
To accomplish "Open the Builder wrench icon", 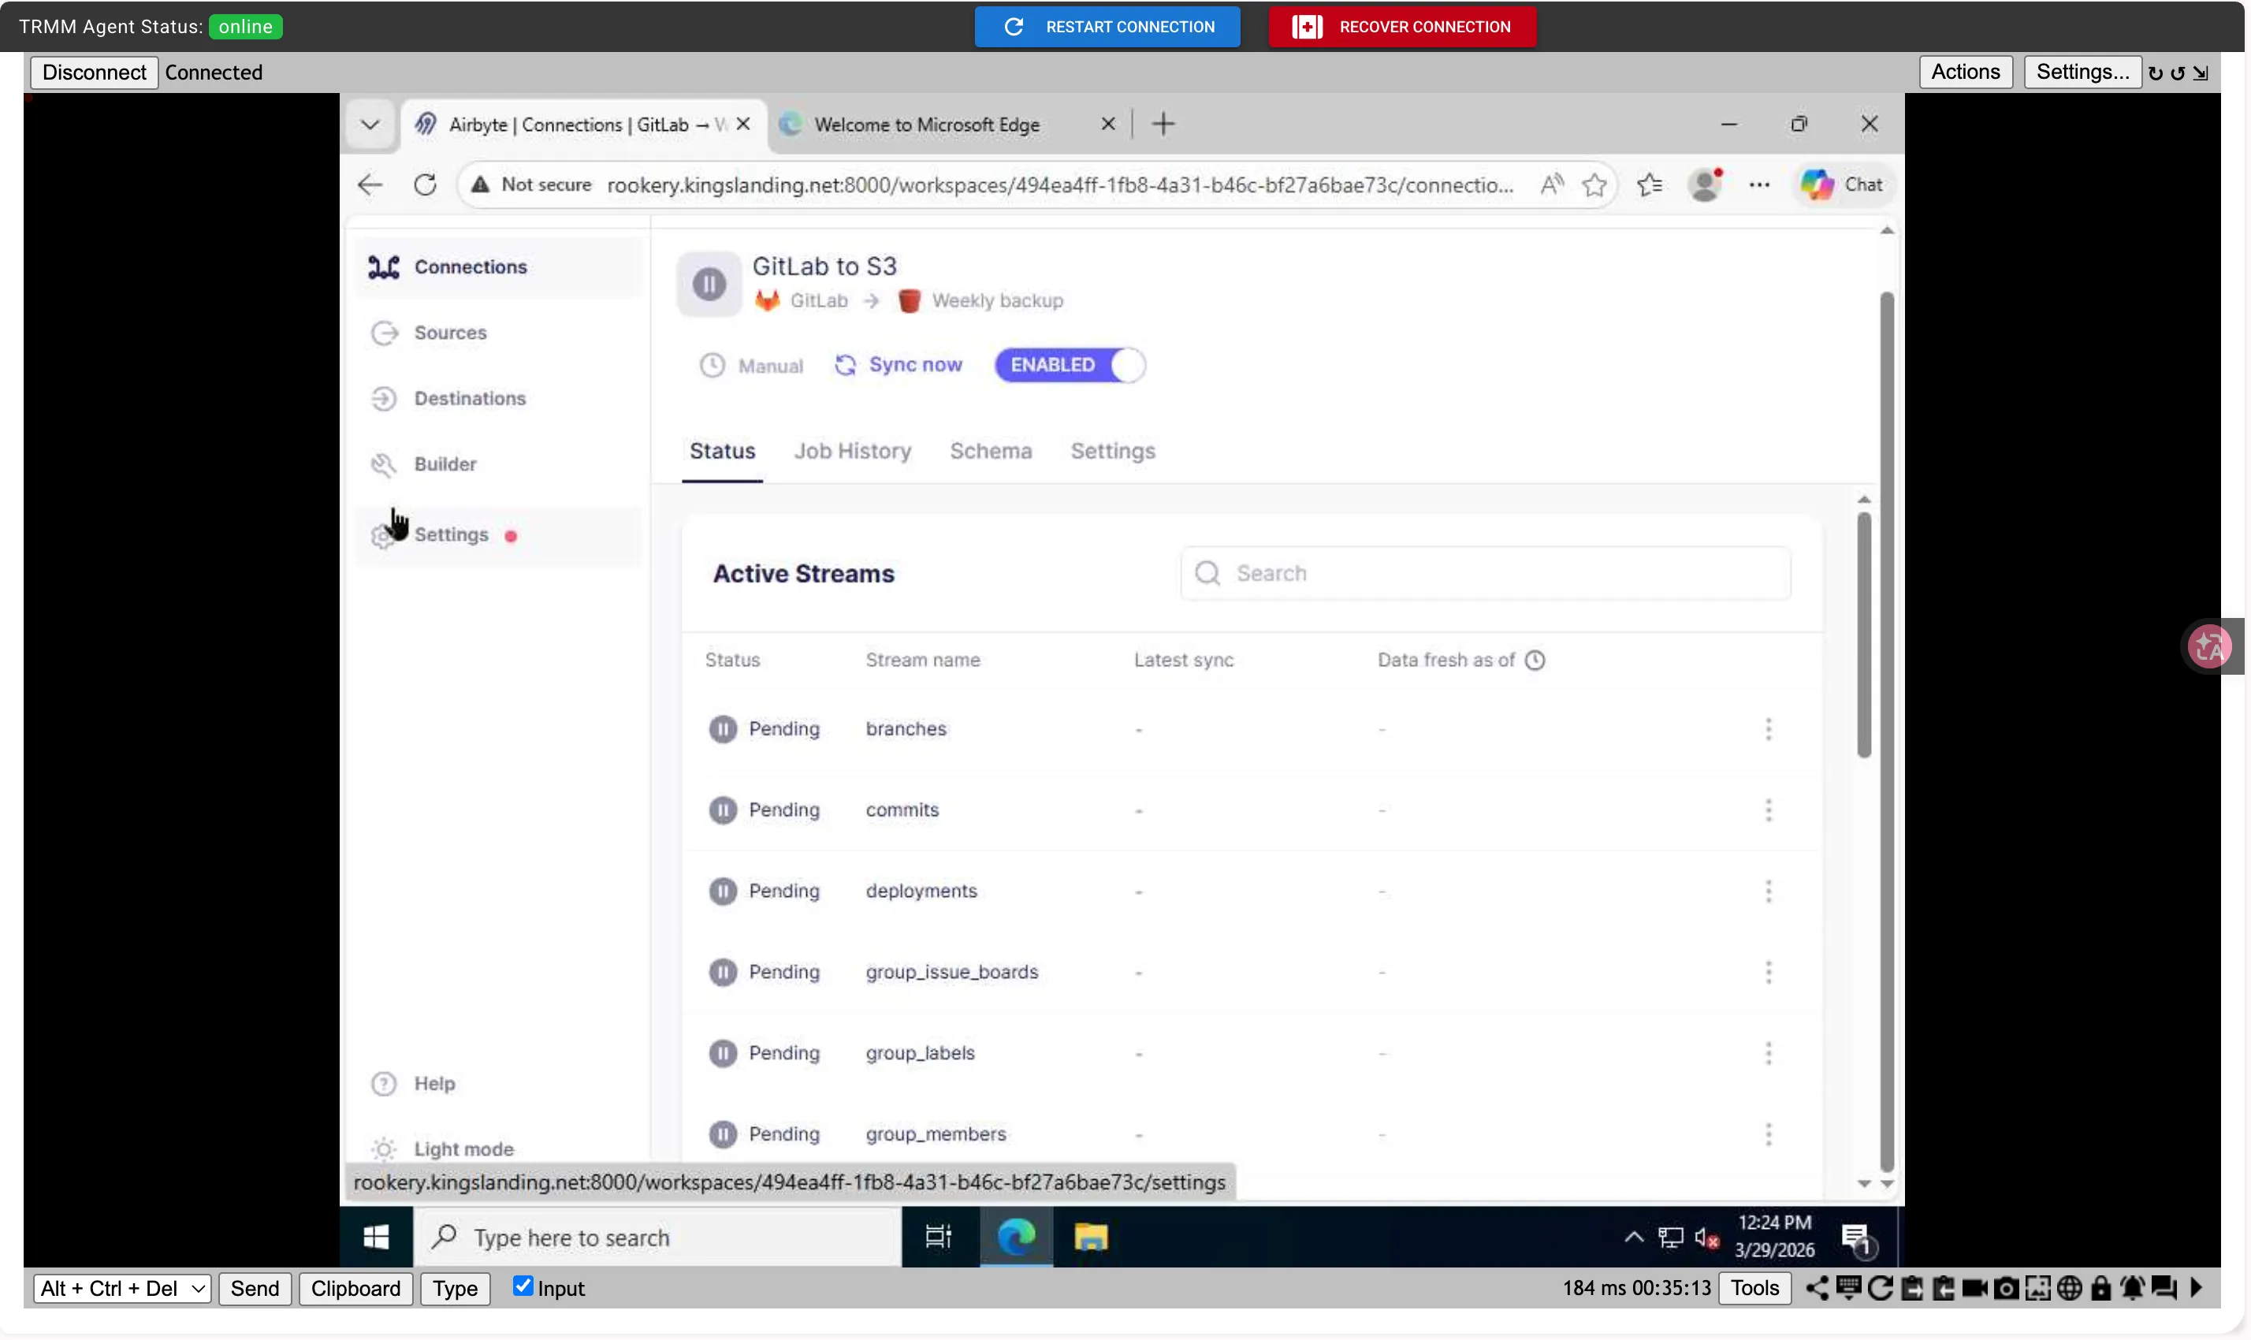I will 384,464.
